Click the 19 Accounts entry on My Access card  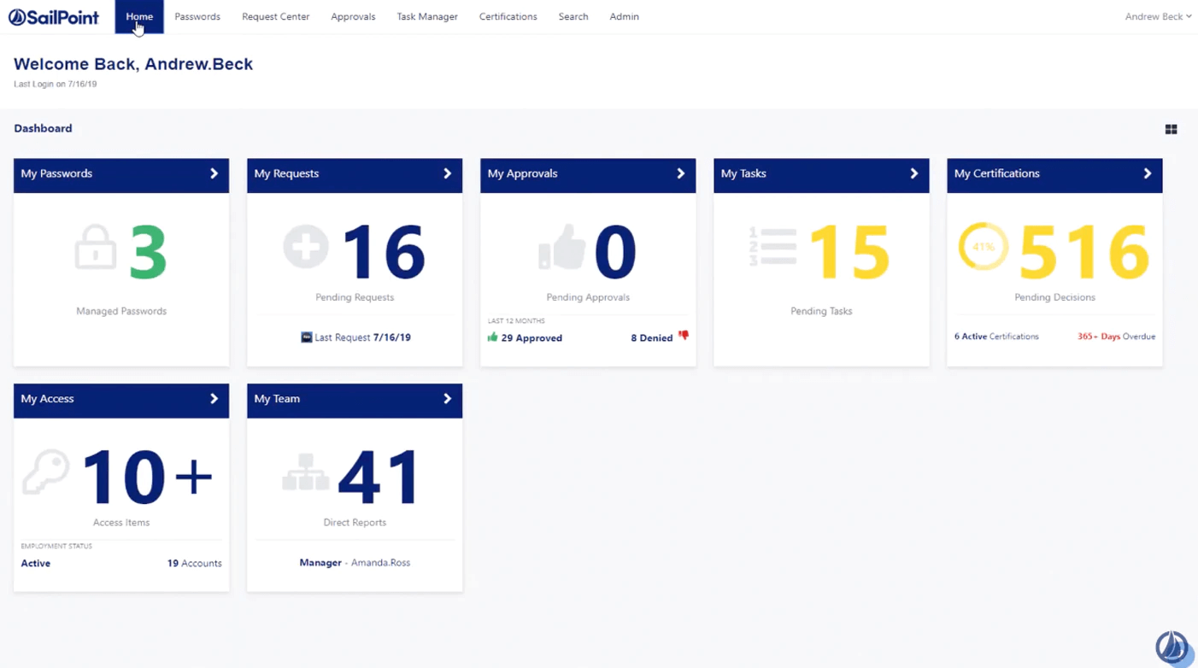(194, 562)
